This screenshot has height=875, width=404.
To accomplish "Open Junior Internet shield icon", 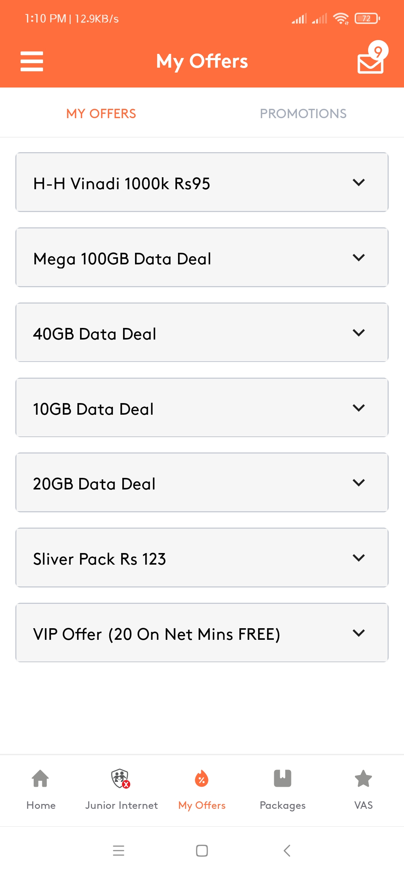I will (120, 779).
